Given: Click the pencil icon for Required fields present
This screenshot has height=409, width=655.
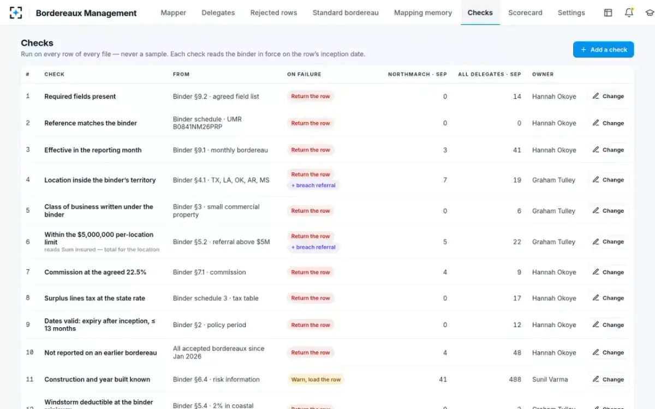Looking at the screenshot, I should point(596,96).
